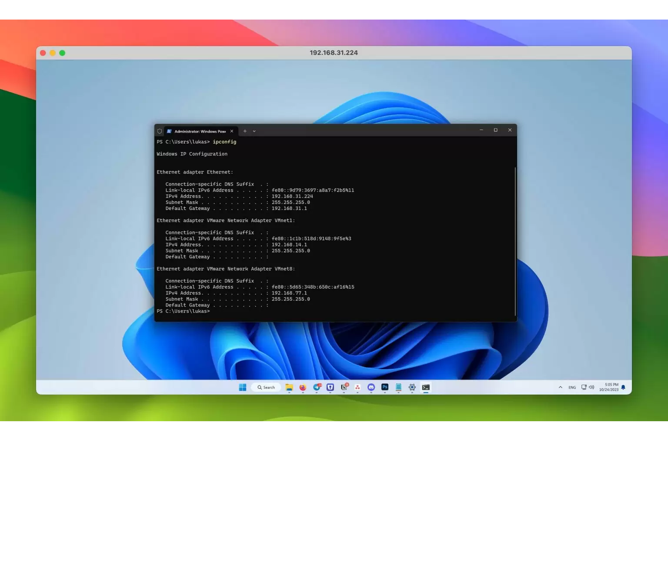The image size is (668, 569).
Task: Click the taskbar Search box
Action: (266, 387)
